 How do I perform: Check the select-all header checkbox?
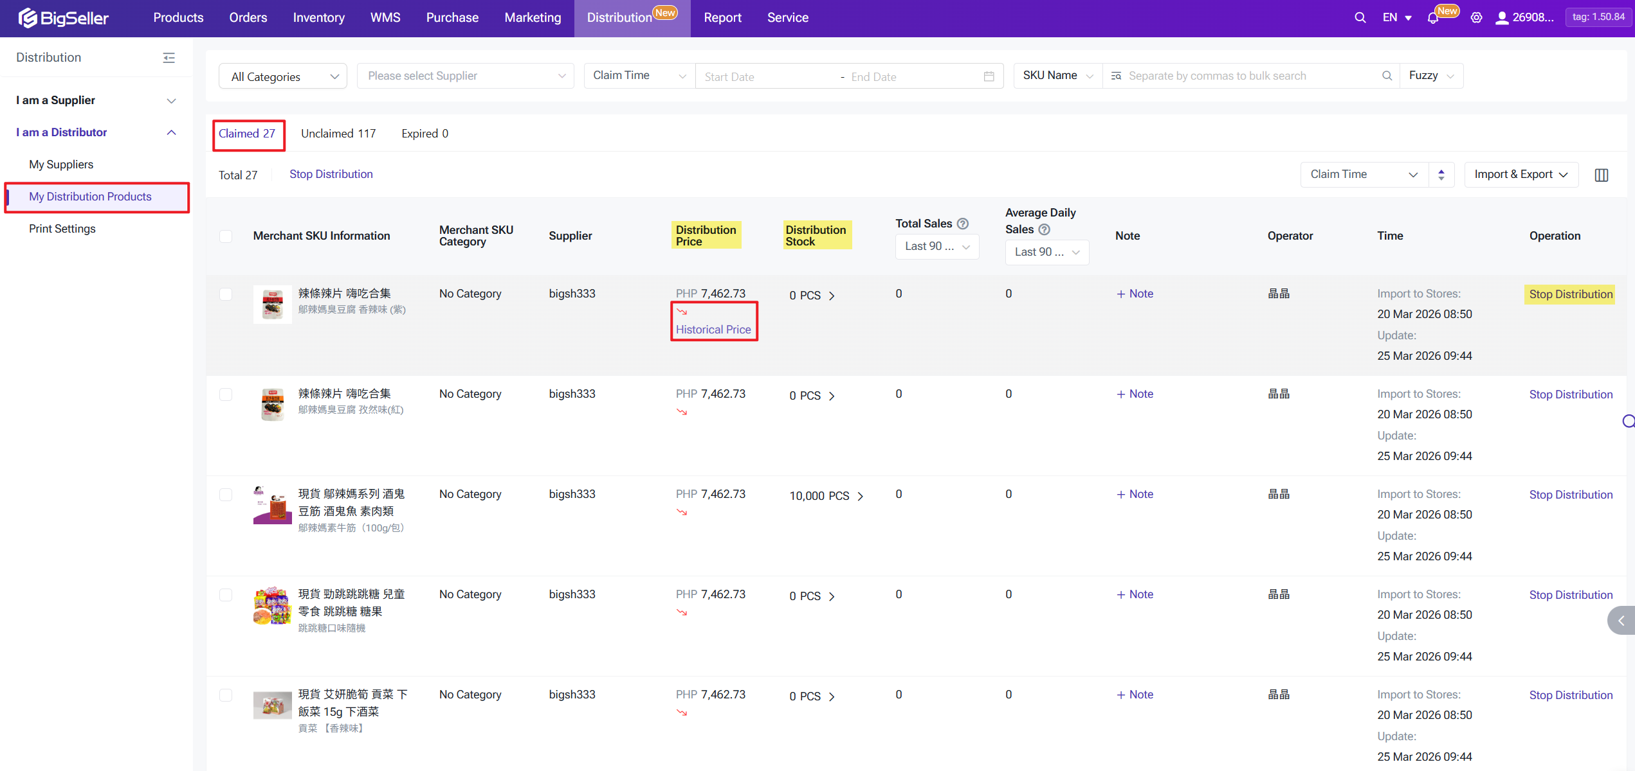click(226, 236)
